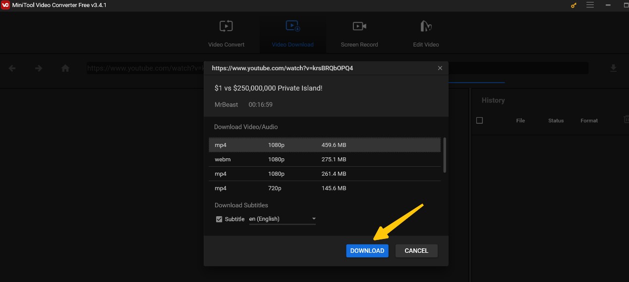Click the Format column header

pos(589,121)
